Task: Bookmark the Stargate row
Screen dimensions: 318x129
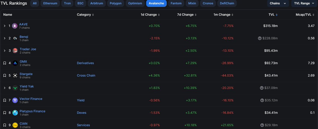Action: (x=5, y=75)
